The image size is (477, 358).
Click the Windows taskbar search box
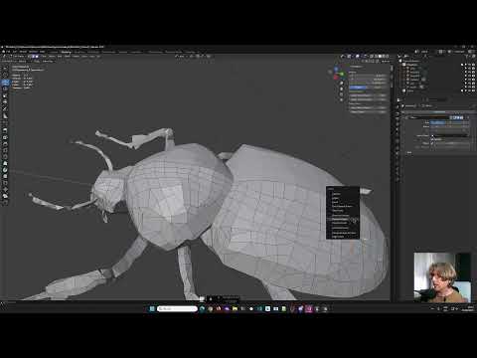177,308
